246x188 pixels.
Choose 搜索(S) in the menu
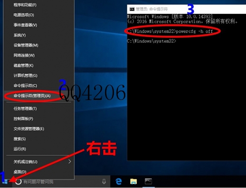(x=19, y=139)
